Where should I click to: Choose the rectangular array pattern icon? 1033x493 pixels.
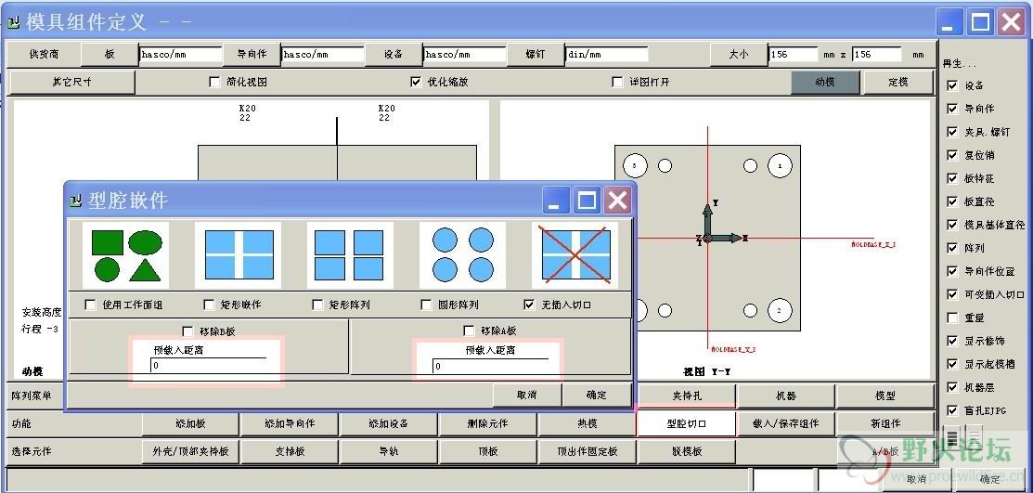pyautogui.click(x=350, y=255)
